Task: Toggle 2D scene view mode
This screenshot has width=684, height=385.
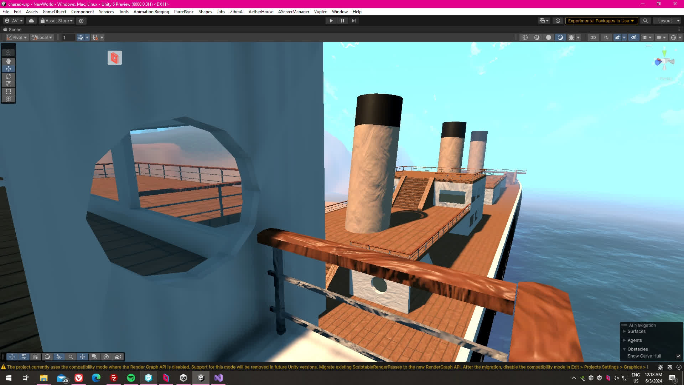Action: [x=593, y=37]
